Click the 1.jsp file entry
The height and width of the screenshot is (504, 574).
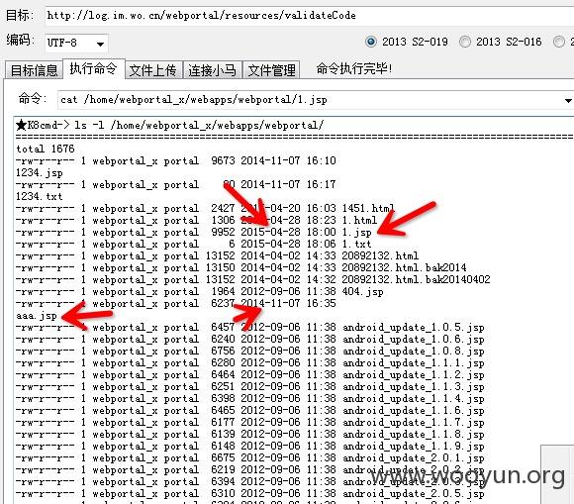coord(357,233)
